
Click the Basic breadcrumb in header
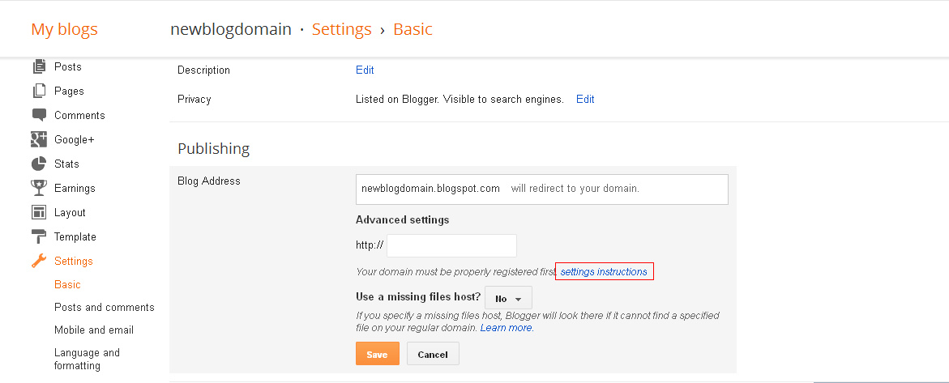(413, 29)
